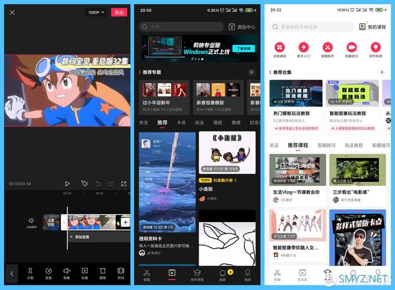Tap the search field in the academy screen
Screen dimensions: 395x290
coord(312,27)
